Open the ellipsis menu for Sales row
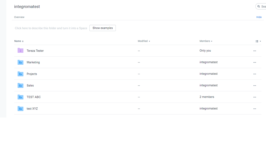Screen dimensions: 266x143 pos(255,86)
